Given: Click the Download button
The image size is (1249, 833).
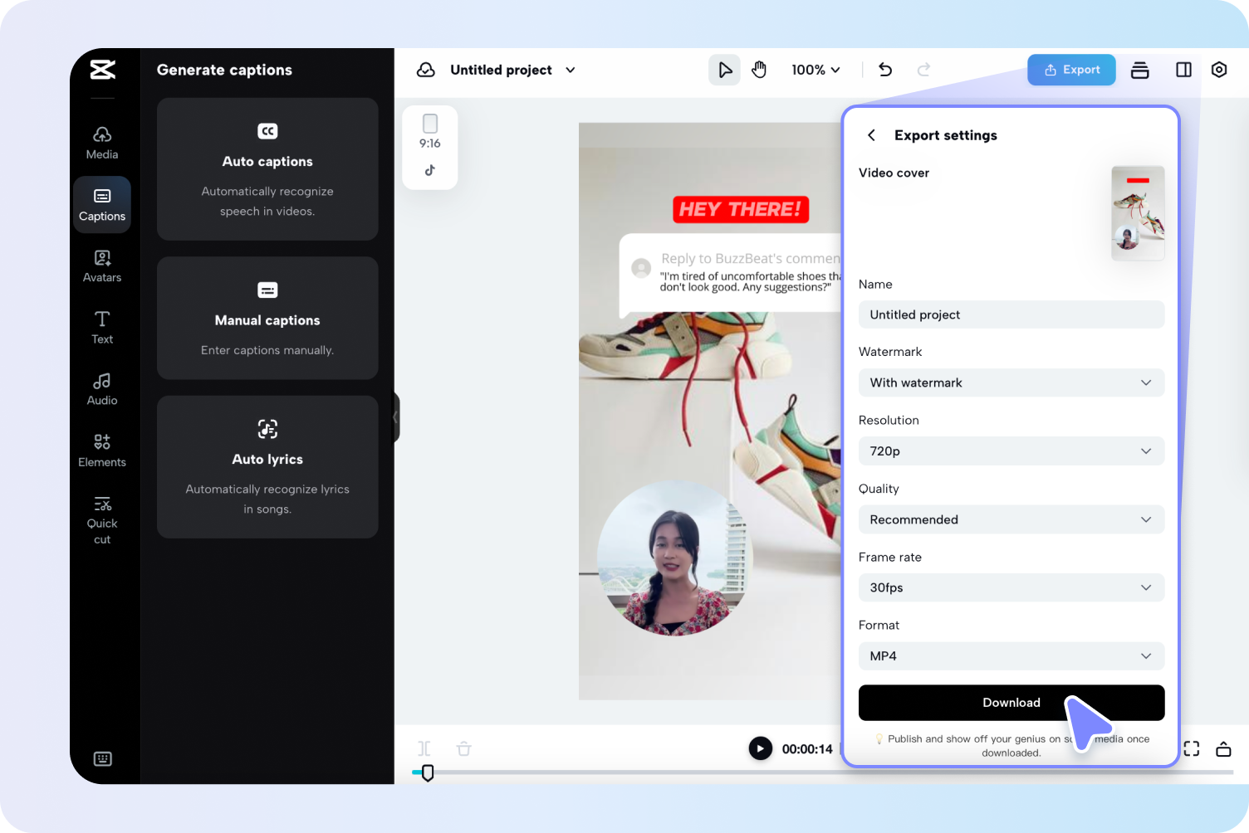Looking at the screenshot, I should (1011, 703).
